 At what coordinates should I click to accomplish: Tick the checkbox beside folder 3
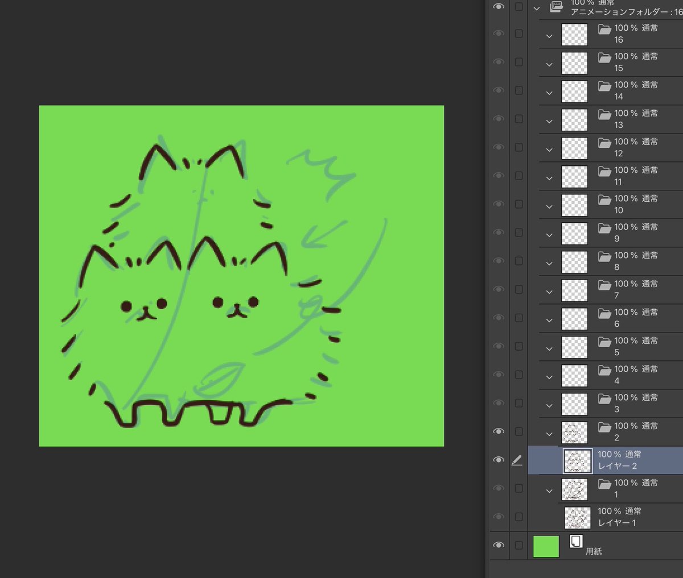click(x=519, y=403)
